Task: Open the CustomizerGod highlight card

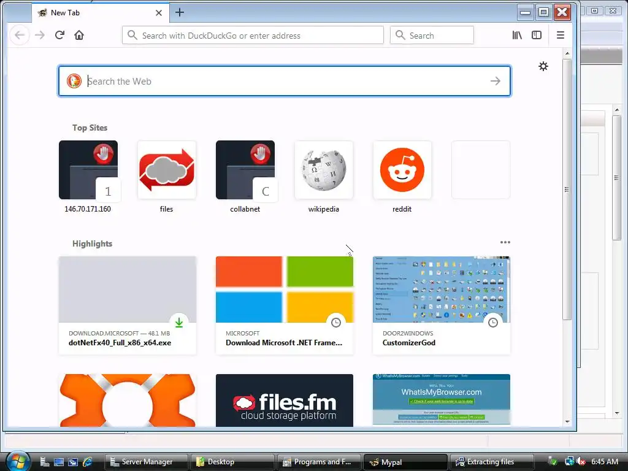Action: pyautogui.click(x=442, y=305)
